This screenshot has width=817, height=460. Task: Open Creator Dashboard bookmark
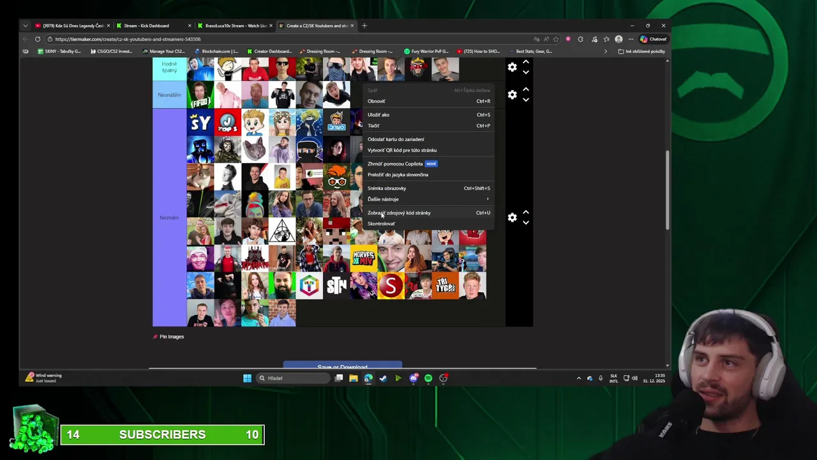pos(269,51)
